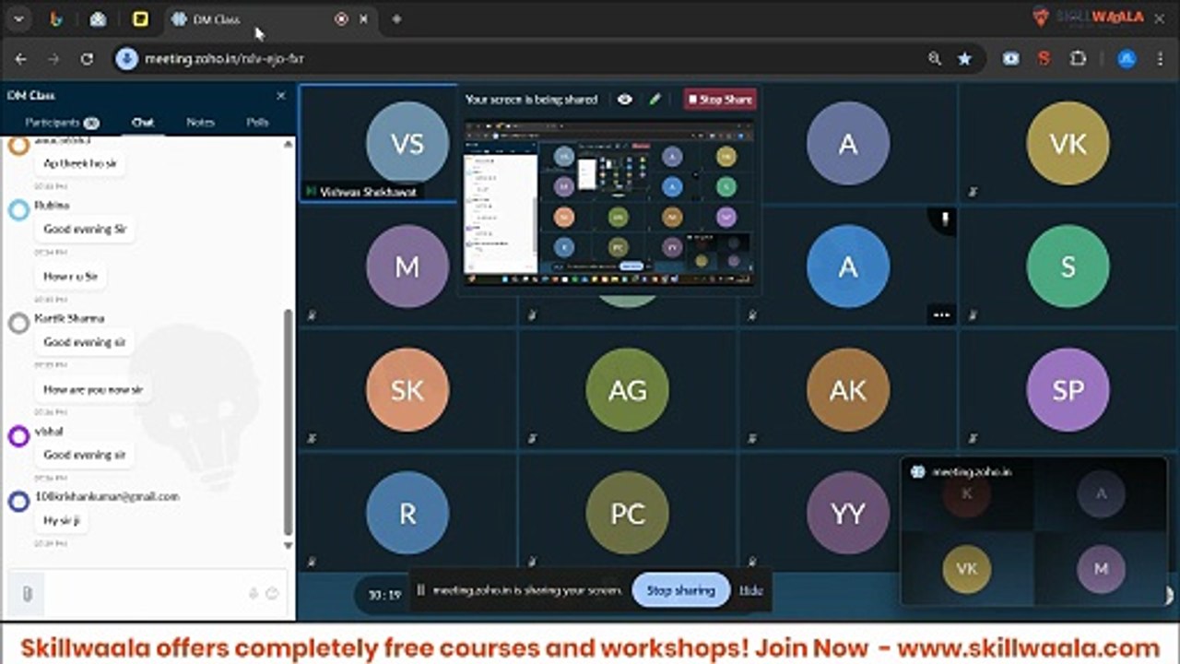Open the zoom magnifier in address bar

[x=935, y=59]
